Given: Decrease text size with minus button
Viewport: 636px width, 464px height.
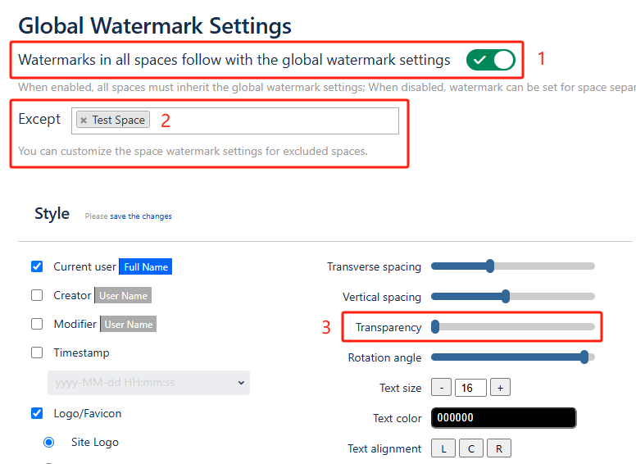Looking at the screenshot, I should [x=441, y=388].
